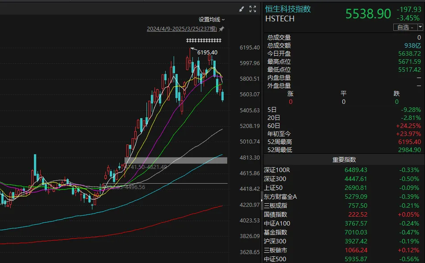The image size is (425, 263).
Task: Click 恒生科技指数 title name
Action: point(288,9)
